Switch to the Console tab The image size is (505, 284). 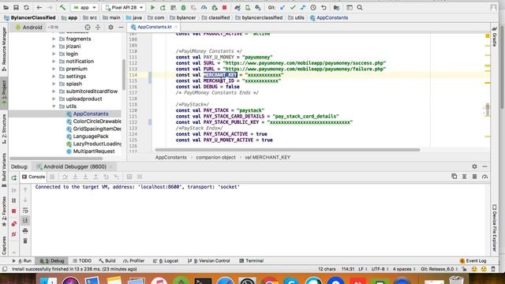click(33, 177)
